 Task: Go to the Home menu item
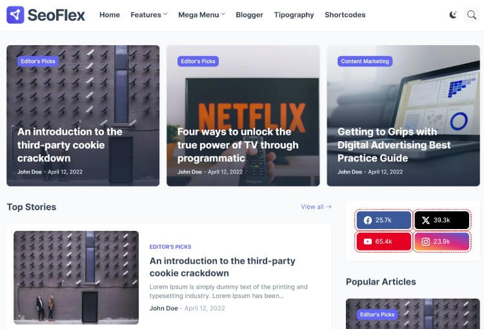point(110,15)
